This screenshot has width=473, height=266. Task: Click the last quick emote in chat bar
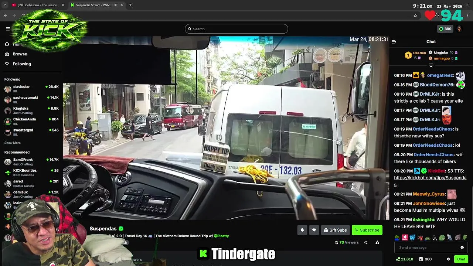tap(465, 238)
